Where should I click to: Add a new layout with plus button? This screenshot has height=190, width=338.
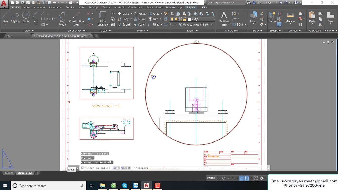pos(38,173)
